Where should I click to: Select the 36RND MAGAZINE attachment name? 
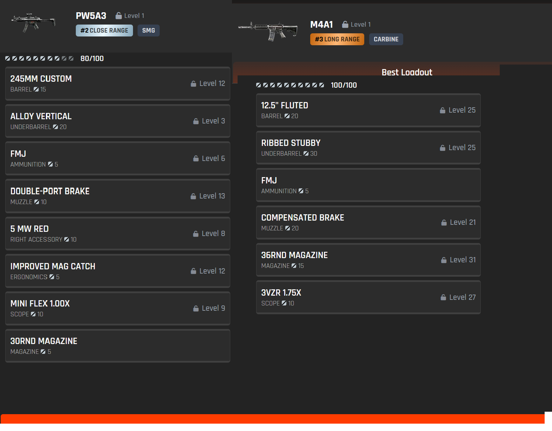tap(294, 255)
